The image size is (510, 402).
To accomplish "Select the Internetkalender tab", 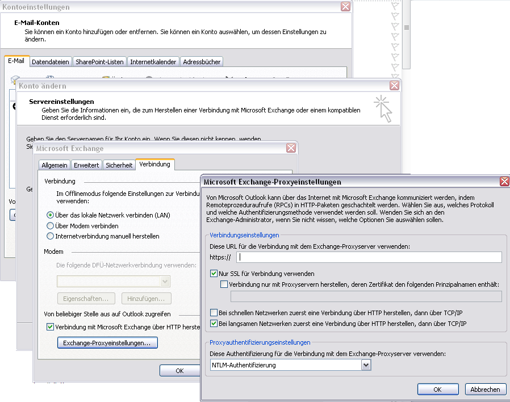I will tap(153, 62).
